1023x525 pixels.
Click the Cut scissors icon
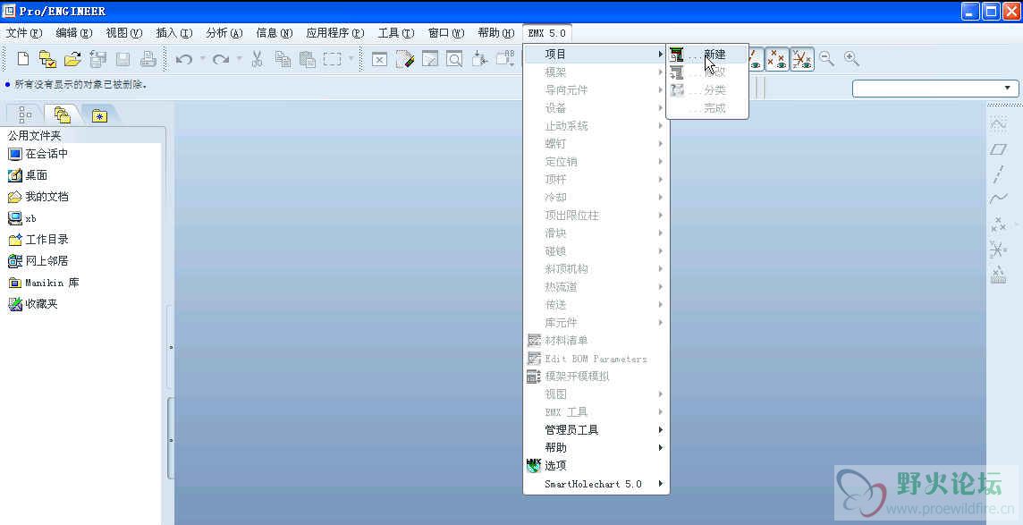point(257,59)
